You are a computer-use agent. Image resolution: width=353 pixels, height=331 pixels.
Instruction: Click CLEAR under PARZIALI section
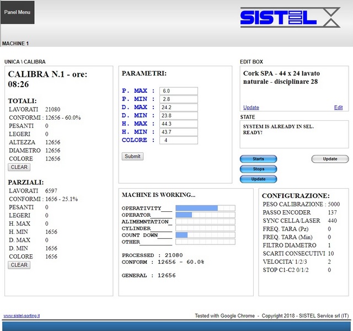19,265
